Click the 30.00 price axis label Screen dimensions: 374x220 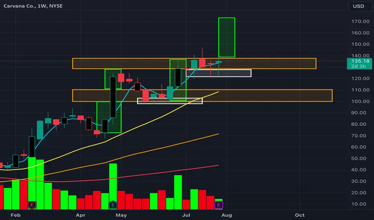tap(358, 181)
